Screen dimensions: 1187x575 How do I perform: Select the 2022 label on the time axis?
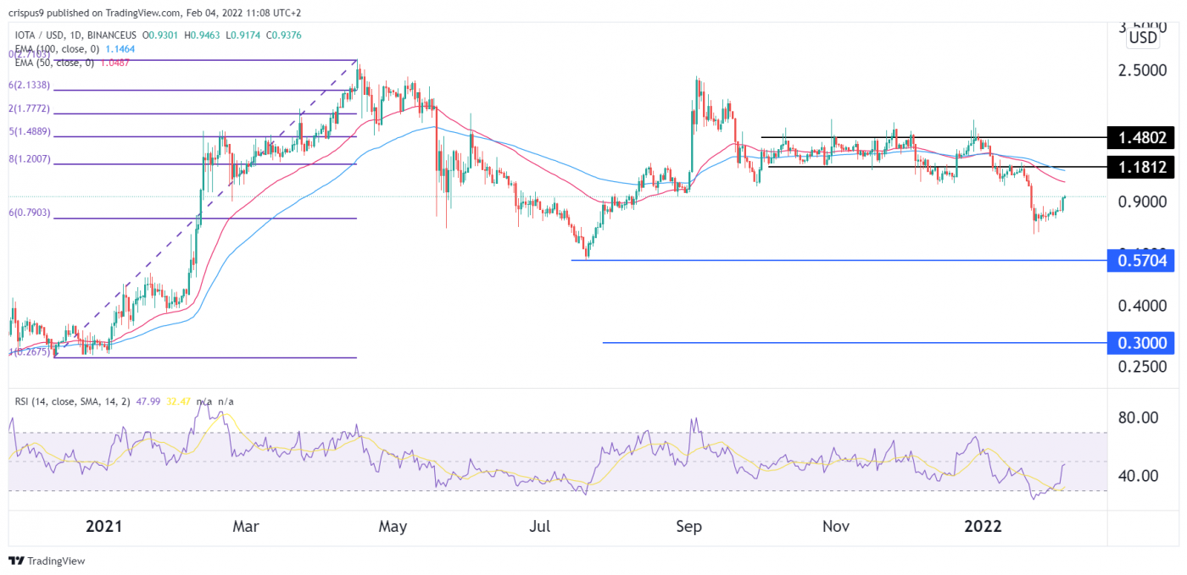(984, 526)
